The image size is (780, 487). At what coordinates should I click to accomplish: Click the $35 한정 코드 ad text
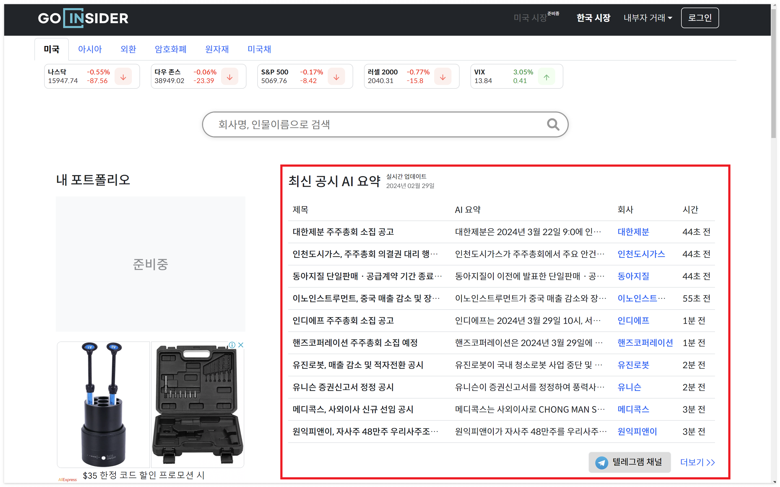click(144, 475)
